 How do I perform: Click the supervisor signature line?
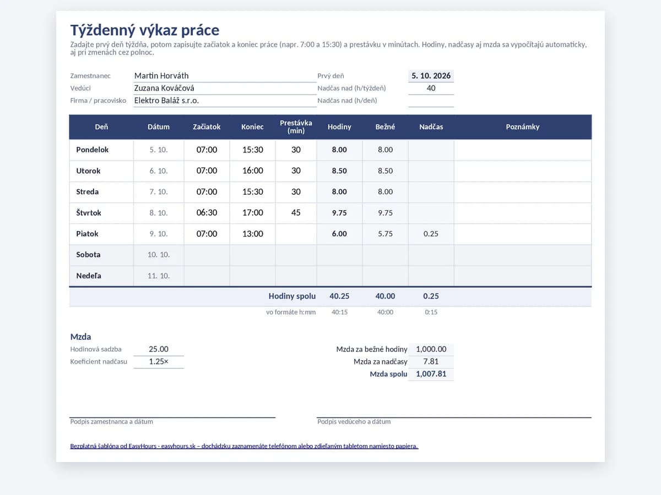454,417
